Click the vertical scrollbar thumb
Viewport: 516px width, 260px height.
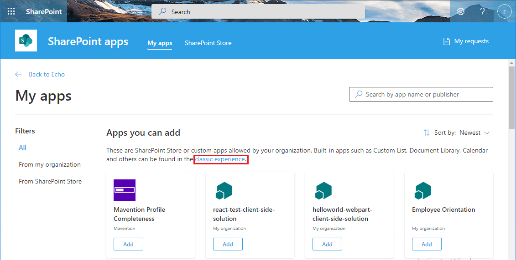pyautogui.click(x=511, y=97)
